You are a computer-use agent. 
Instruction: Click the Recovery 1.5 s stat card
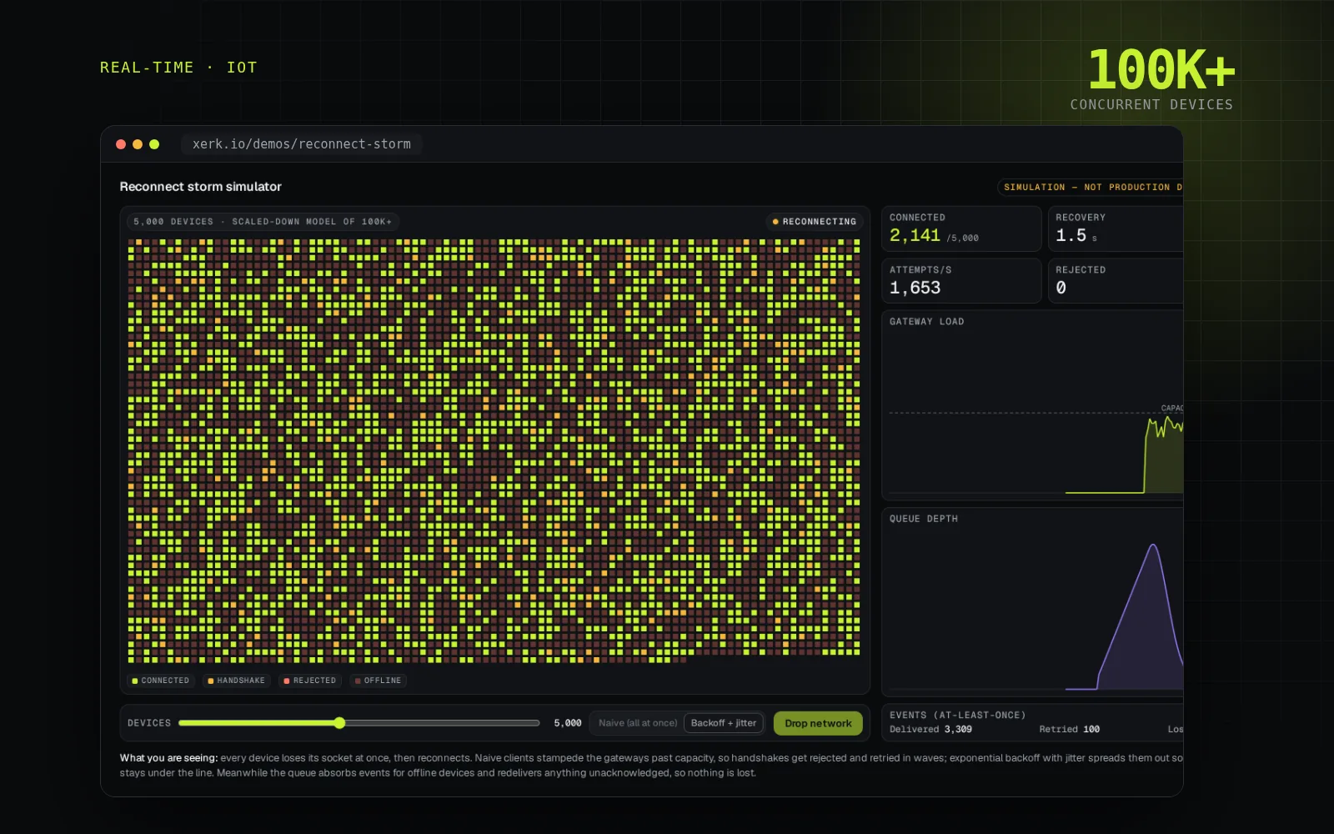[1116, 229]
